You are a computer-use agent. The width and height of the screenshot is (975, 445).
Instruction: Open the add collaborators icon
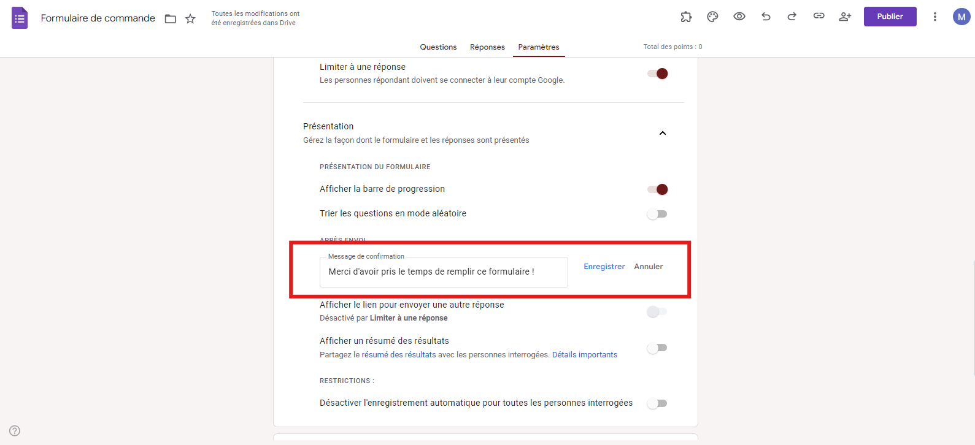tap(845, 17)
